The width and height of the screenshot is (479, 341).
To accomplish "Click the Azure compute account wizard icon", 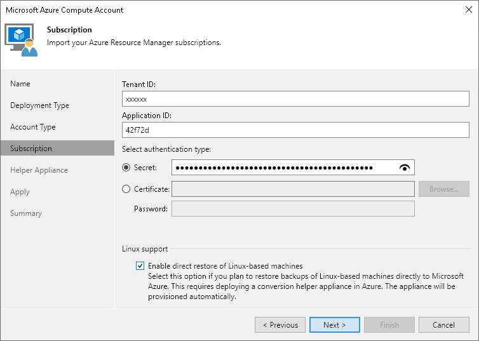I will (x=21, y=40).
